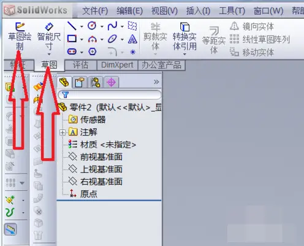The width and height of the screenshot is (304, 246).
Task: Select the Circle sketch tool
Action: click(92, 26)
